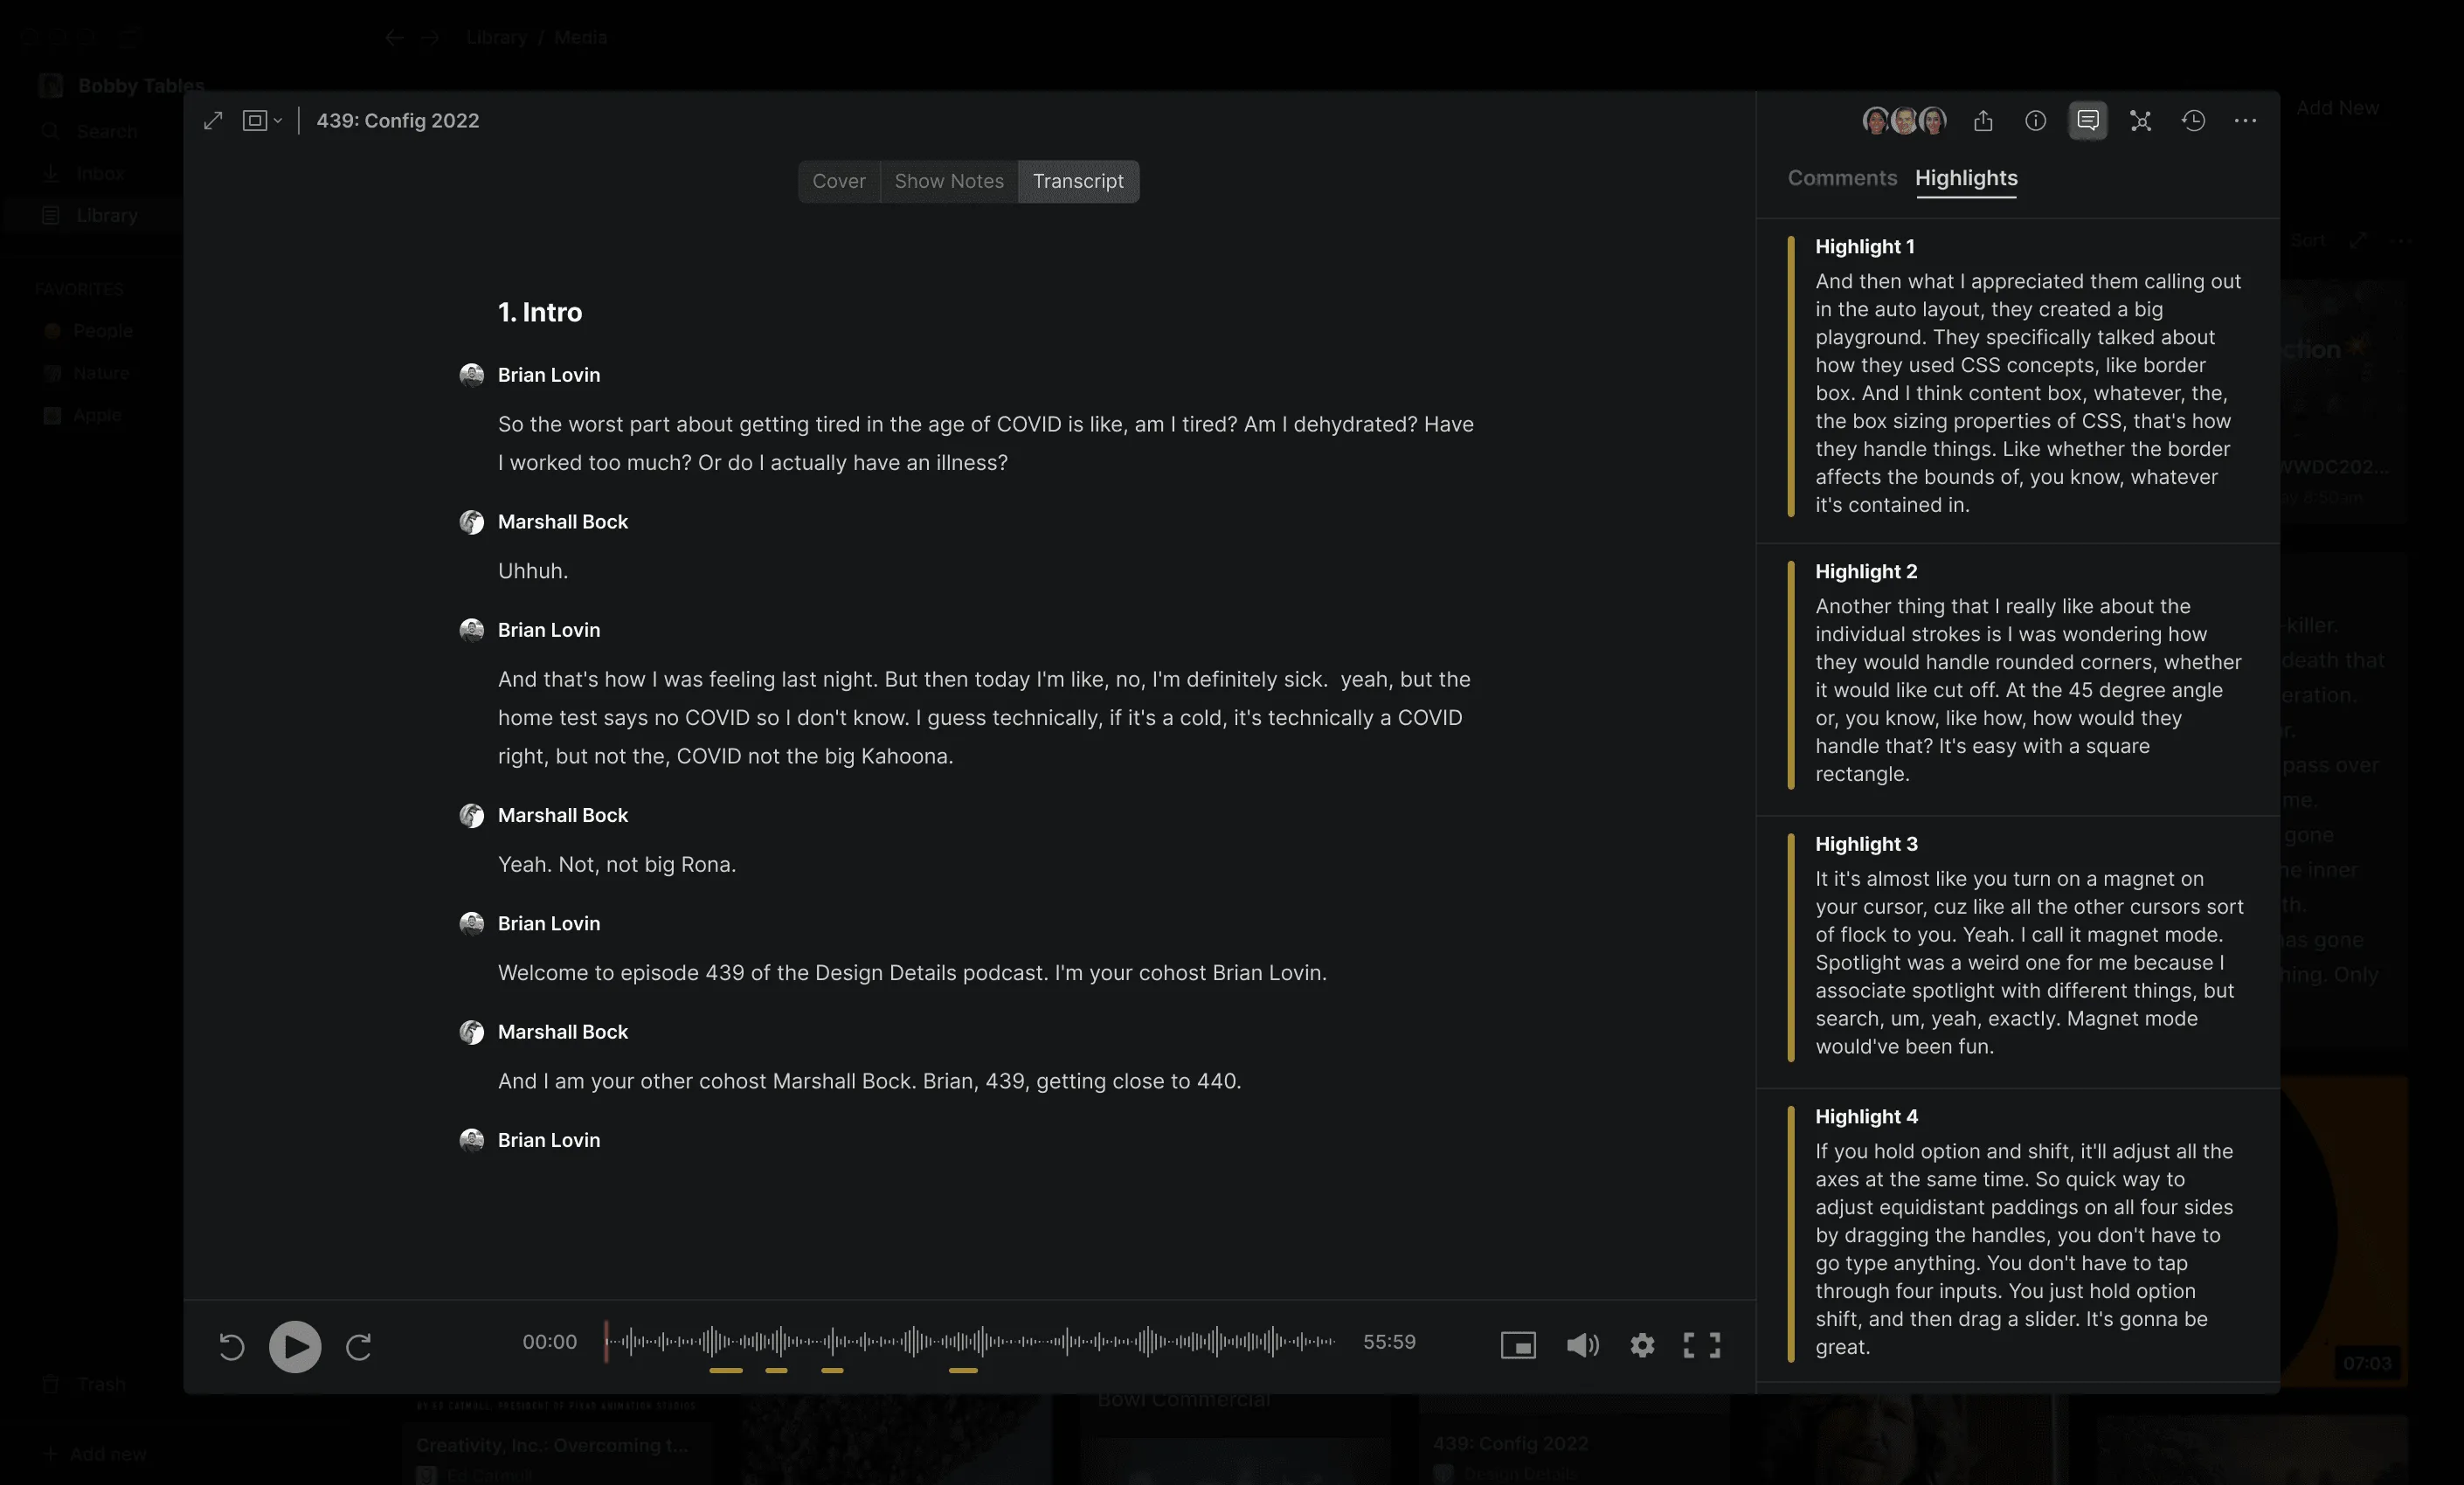Click Marshall Bock's name above 'Uhhuh.'

[563, 522]
